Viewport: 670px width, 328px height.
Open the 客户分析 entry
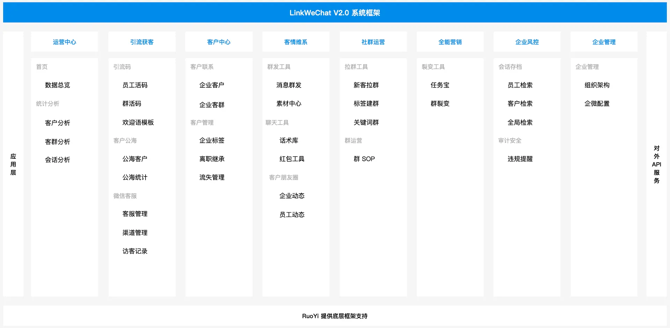[58, 123]
